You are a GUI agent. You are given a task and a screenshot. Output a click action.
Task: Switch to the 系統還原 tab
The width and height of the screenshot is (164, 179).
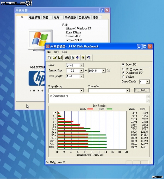click(70, 17)
